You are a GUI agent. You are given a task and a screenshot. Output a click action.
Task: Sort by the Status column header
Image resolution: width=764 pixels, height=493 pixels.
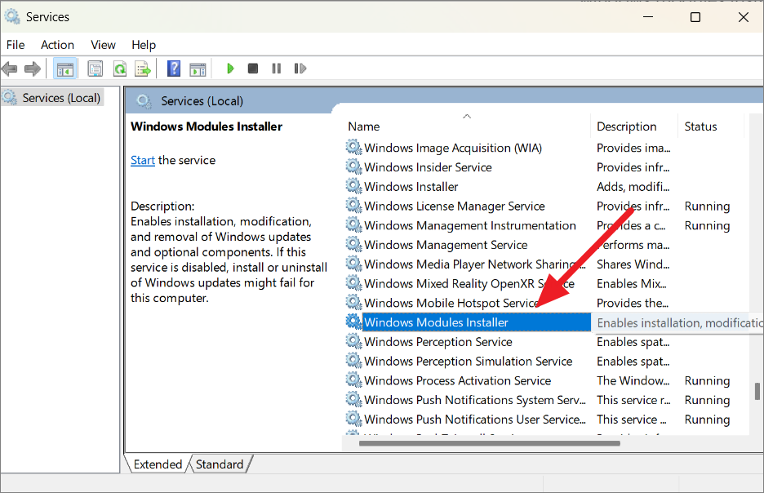tap(700, 127)
